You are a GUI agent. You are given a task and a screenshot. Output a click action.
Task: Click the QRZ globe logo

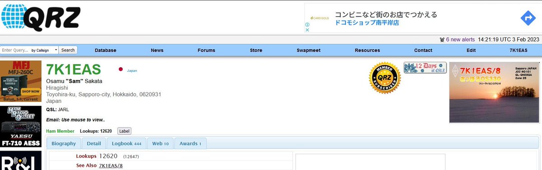point(41,18)
